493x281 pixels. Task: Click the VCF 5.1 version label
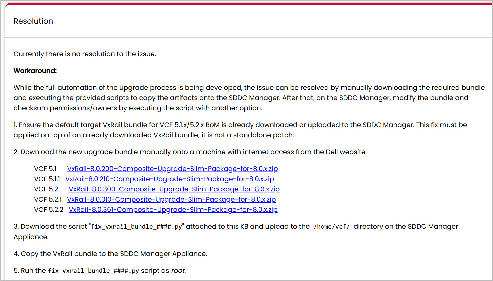[x=45, y=169]
